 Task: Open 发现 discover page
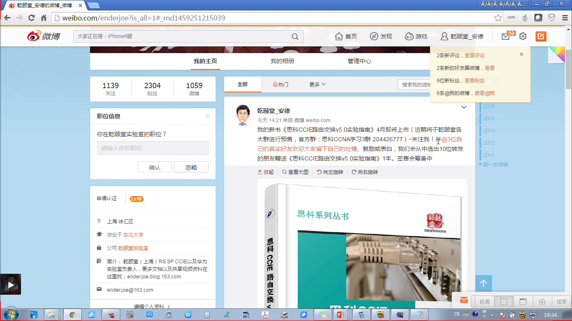tap(381, 36)
